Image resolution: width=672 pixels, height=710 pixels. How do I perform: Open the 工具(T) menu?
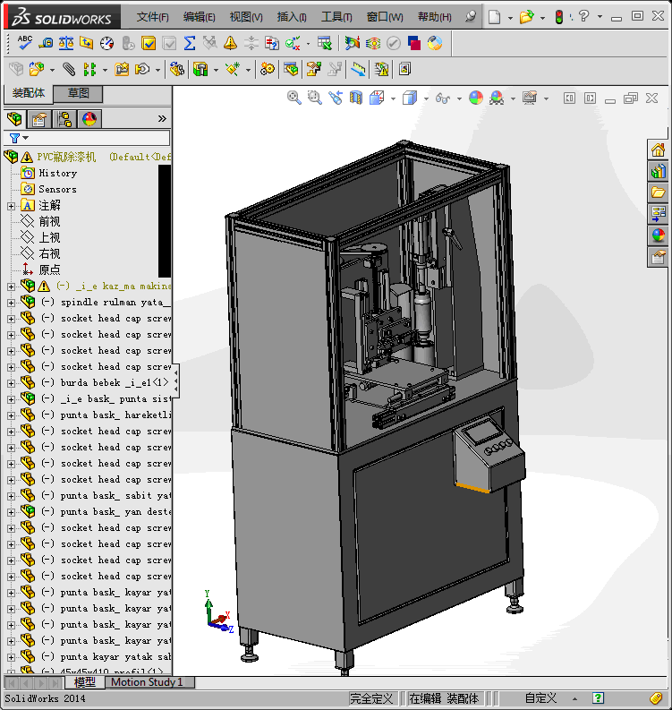336,17
